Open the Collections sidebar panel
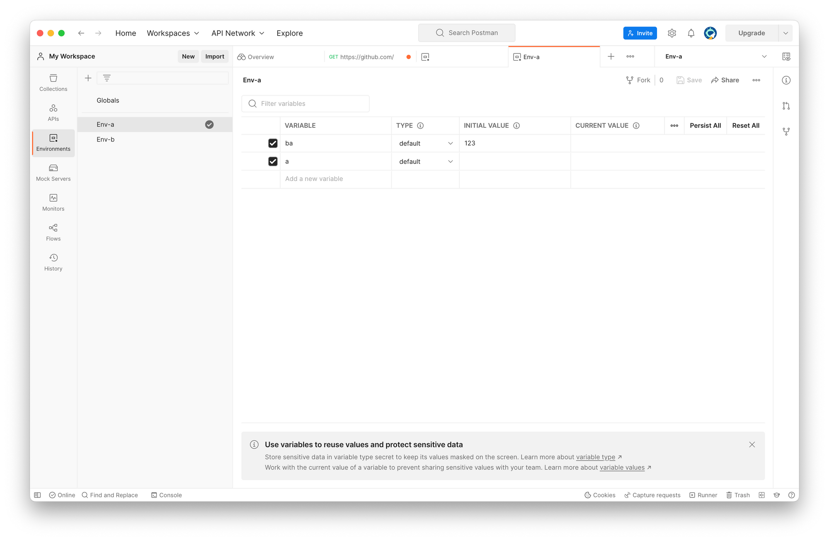Viewport: 829px width, 541px height. [53, 82]
